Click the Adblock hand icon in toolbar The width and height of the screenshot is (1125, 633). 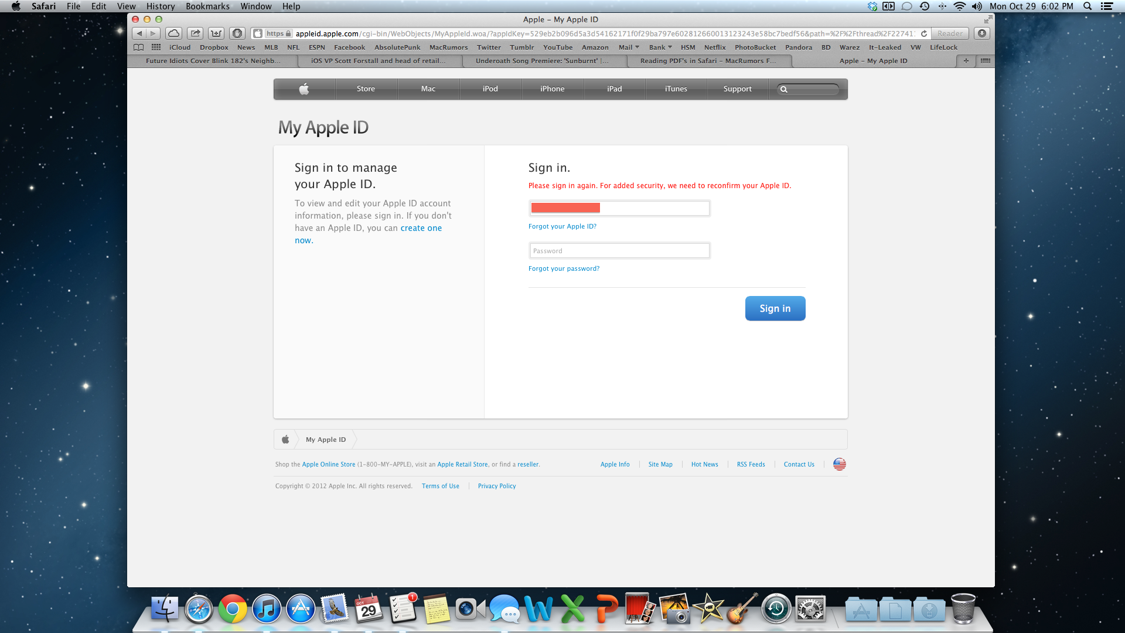tap(237, 33)
